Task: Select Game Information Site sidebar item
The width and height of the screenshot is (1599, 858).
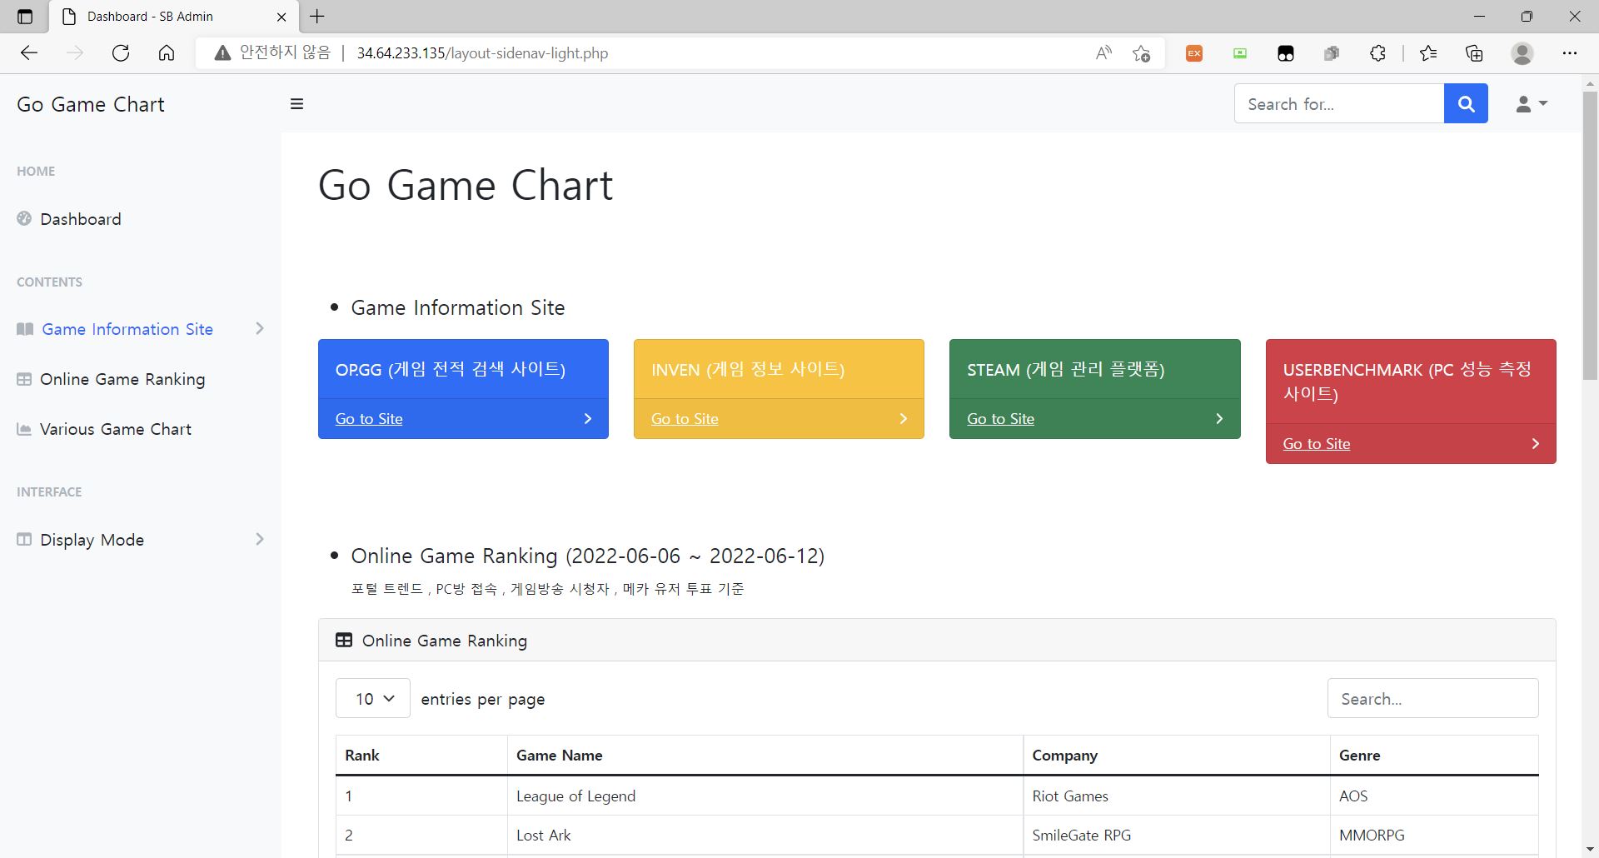Action: (x=127, y=329)
